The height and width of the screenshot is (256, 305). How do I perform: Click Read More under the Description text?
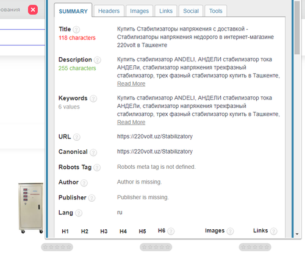(131, 84)
